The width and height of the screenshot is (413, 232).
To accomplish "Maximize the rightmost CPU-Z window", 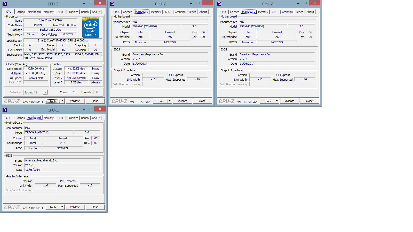I will [305, 3].
